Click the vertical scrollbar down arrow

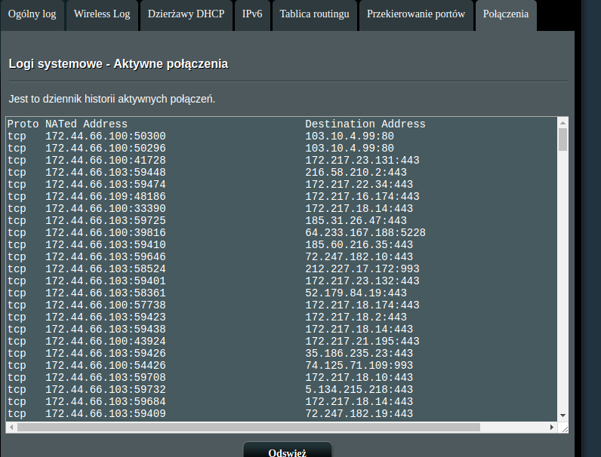tap(562, 416)
